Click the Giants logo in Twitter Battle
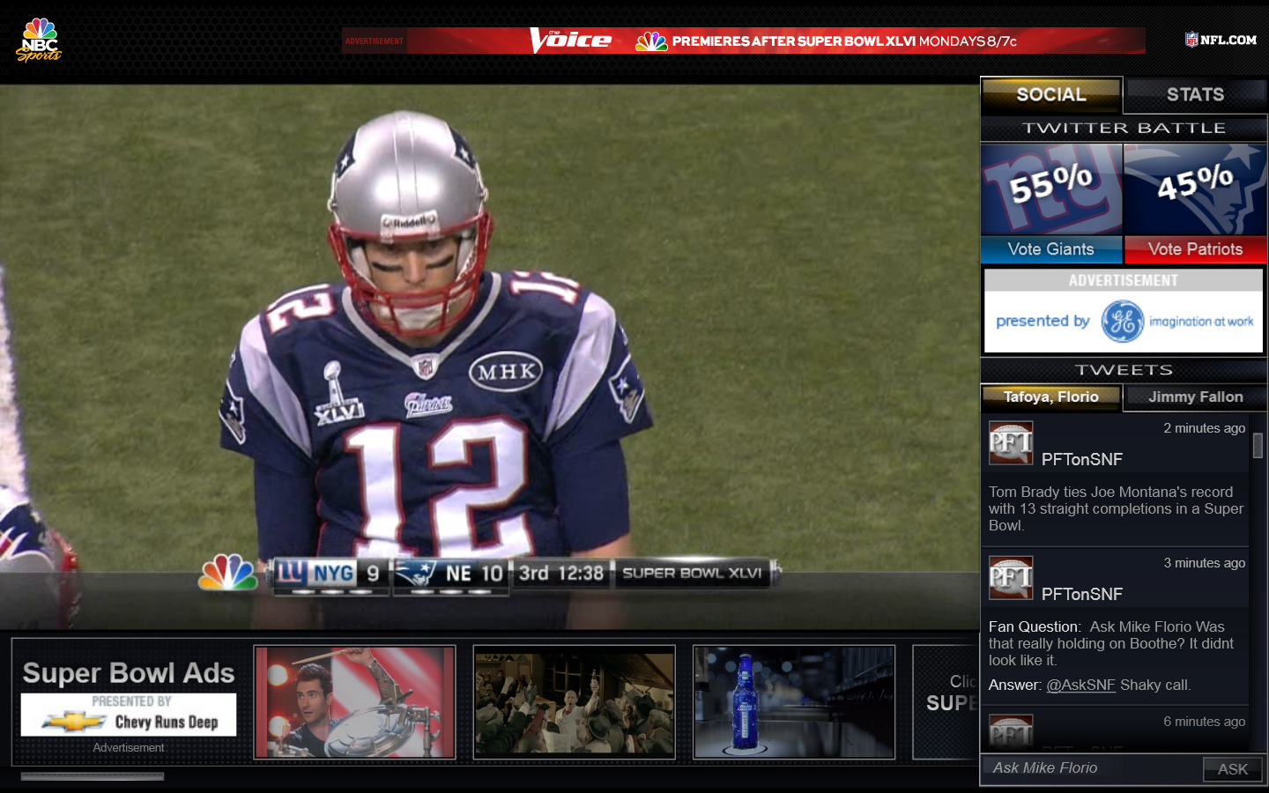The height and width of the screenshot is (793, 1269). coord(1050,189)
